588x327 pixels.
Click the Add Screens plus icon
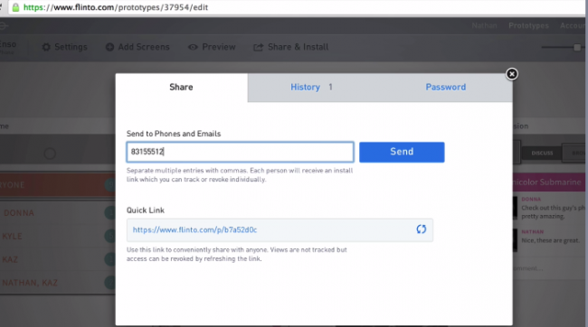(109, 47)
